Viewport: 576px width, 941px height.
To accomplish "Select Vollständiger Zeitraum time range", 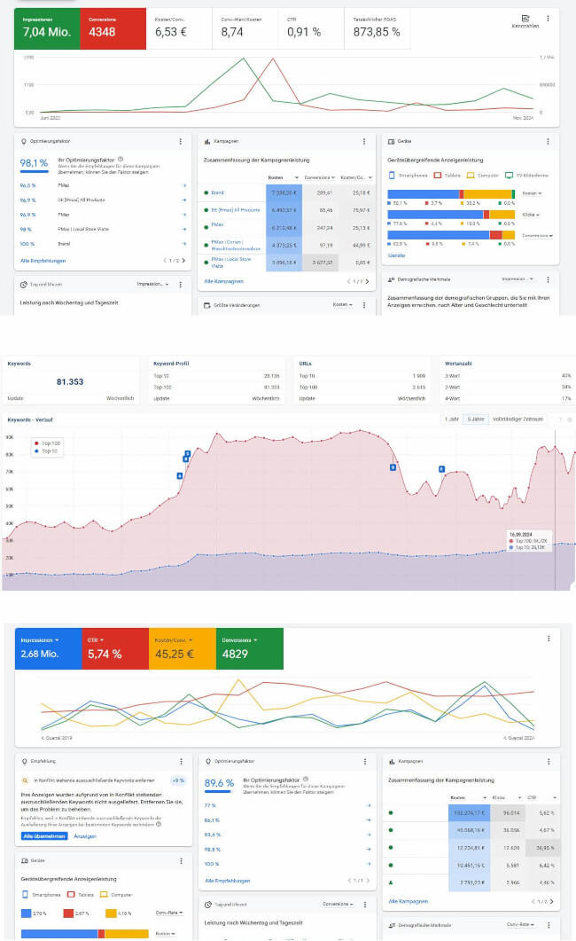I will (x=517, y=419).
